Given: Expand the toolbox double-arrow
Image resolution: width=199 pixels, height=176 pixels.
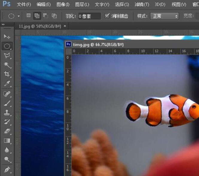Looking at the screenshot, I should (3, 24).
